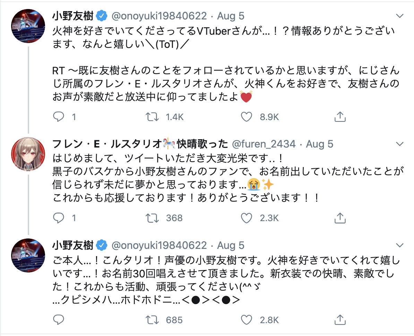This screenshot has width=414, height=336.
Task: Click the @onoyuki19840622 handle on first tweet
Action: (159, 16)
